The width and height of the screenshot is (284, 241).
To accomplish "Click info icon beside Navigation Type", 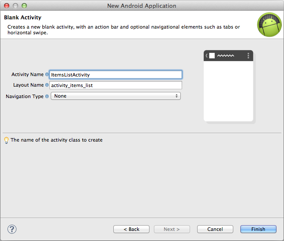I will (x=47, y=96).
